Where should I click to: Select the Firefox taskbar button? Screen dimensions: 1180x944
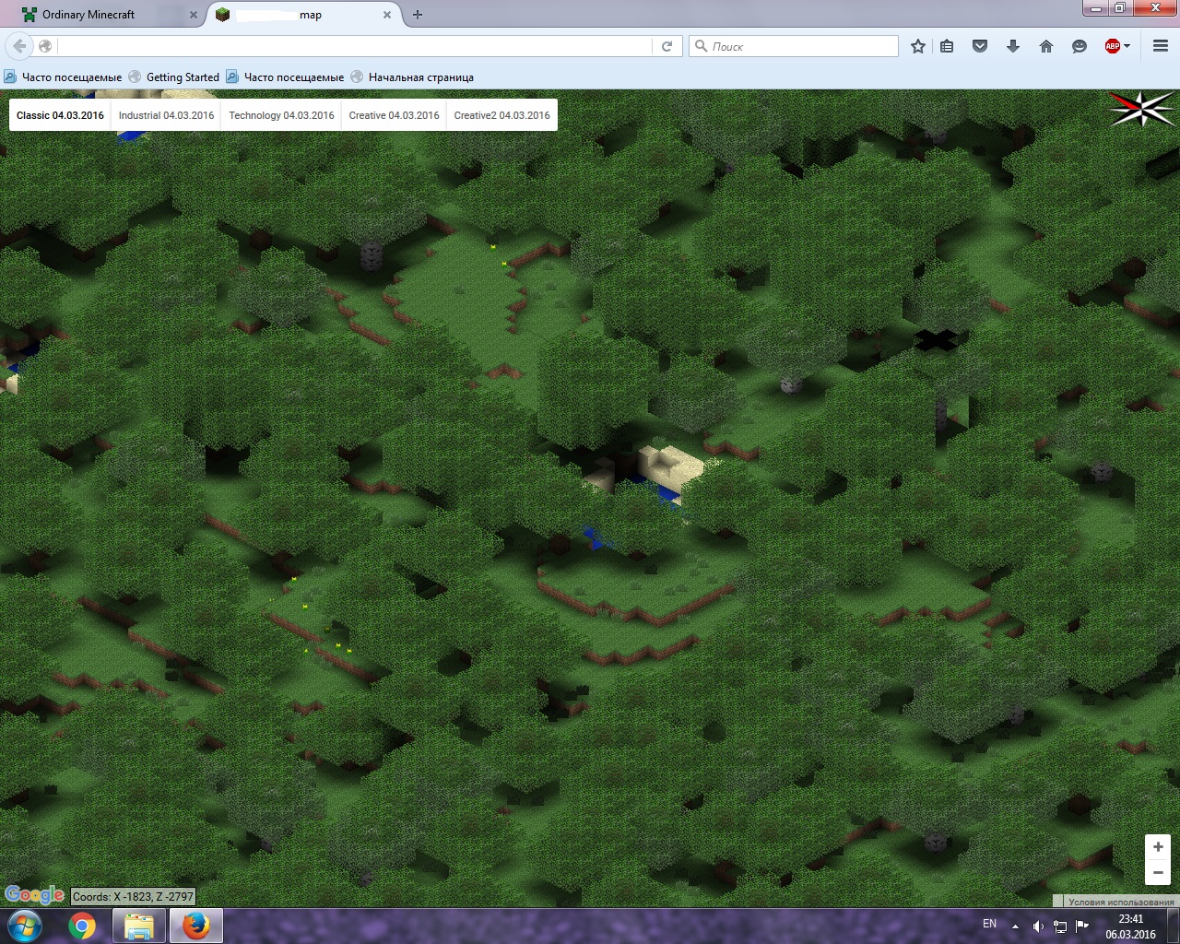tap(195, 926)
